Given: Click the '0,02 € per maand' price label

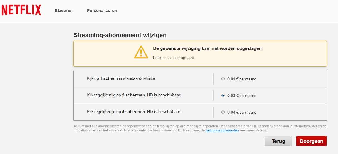Looking at the screenshot, I should [242, 96].
